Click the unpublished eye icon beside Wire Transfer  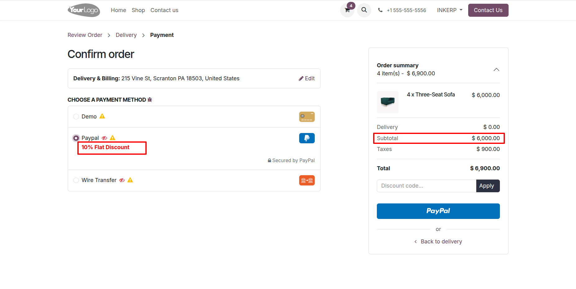pos(122,180)
